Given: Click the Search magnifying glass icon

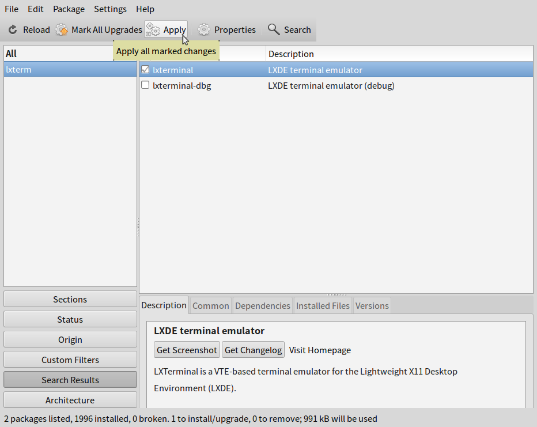Looking at the screenshot, I should tap(274, 29).
